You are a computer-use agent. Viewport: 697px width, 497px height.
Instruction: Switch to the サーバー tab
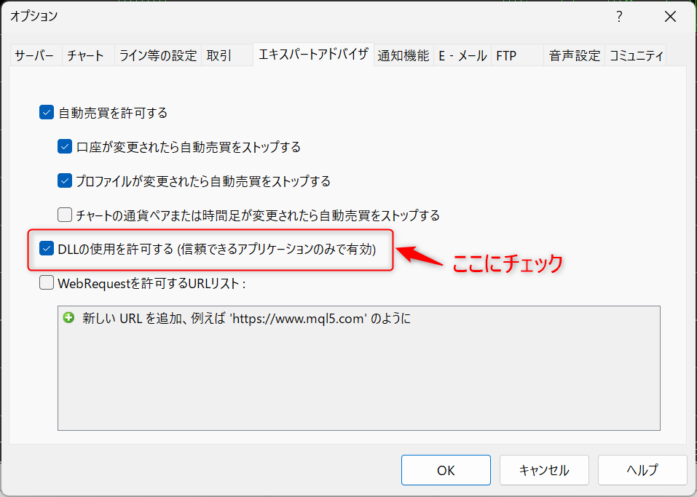[x=34, y=55]
